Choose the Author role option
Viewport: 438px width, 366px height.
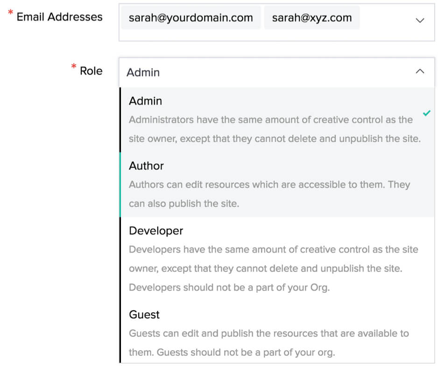coord(147,166)
